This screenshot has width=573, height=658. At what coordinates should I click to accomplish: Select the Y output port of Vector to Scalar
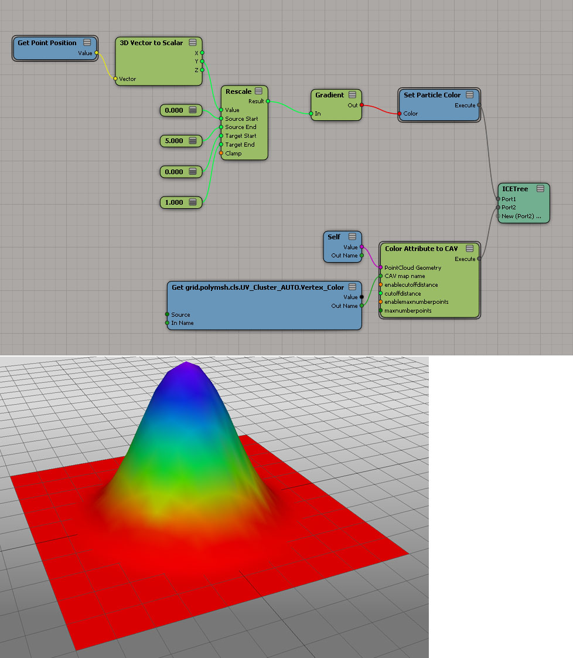coord(202,61)
